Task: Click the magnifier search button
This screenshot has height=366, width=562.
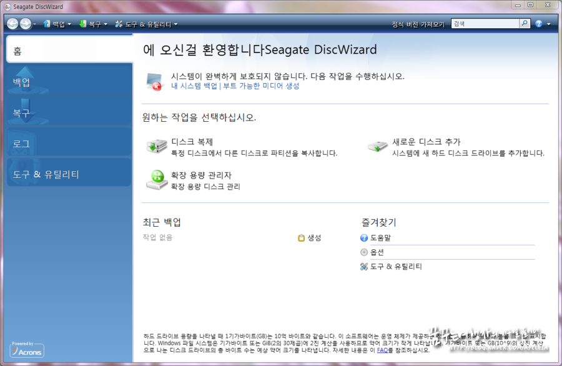Action: (x=525, y=24)
